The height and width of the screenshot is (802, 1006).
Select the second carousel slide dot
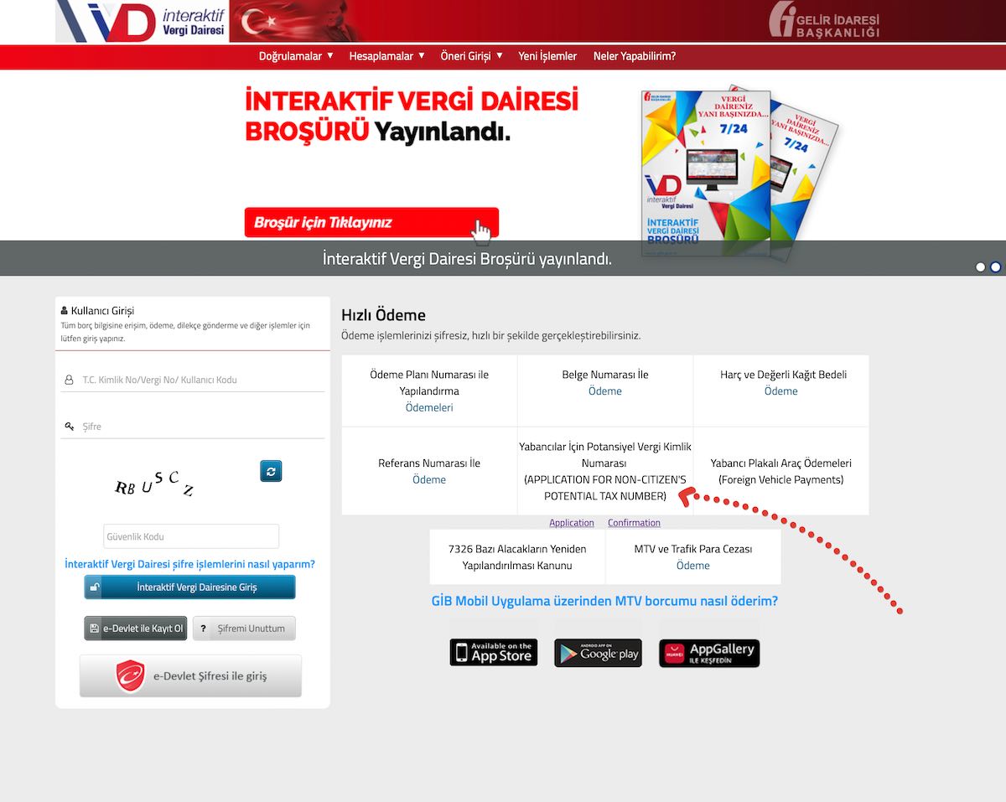[996, 267]
